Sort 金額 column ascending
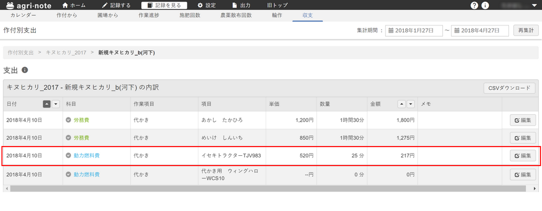This screenshot has width=542, height=211. 401,104
